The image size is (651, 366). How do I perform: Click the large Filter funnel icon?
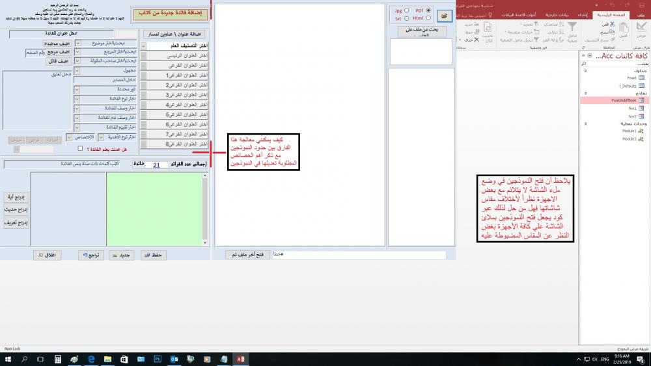click(572, 27)
